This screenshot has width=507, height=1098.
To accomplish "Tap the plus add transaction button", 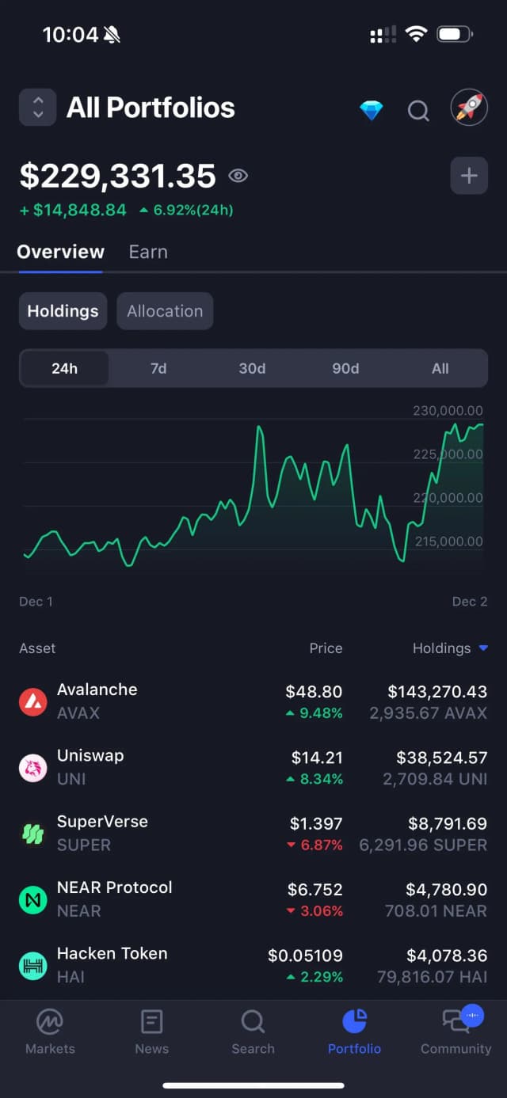I will 469,176.
